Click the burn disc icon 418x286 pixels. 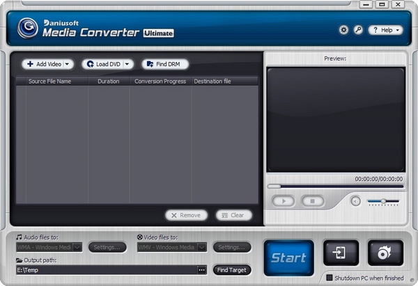385,253
